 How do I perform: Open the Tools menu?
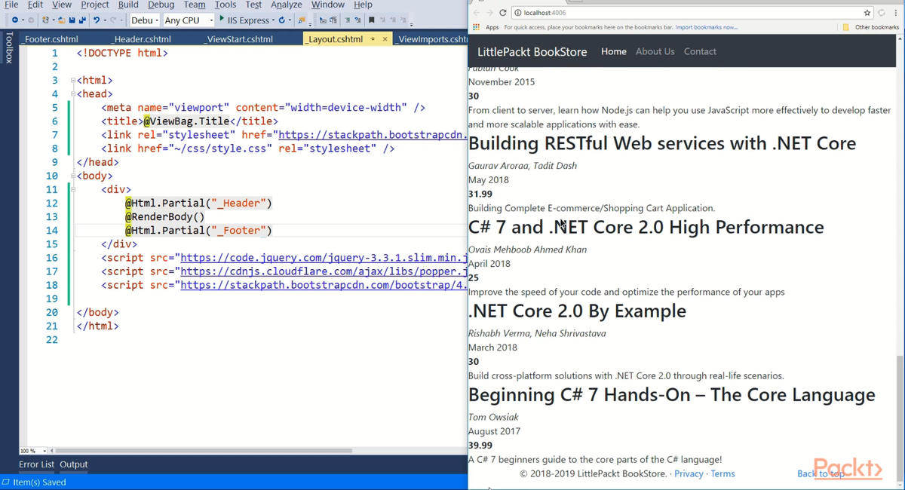click(225, 5)
